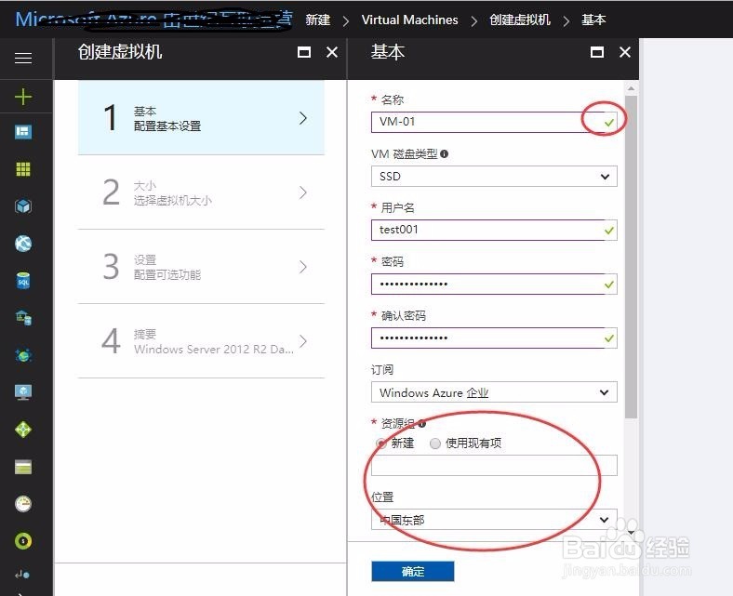Open the Load balancers green diamond icon
This screenshot has width=733, height=596.
23,430
